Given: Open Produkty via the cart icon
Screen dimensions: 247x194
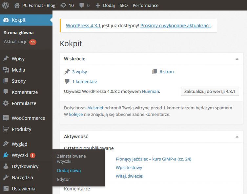Looking at the screenshot, I should pos(6,129).
